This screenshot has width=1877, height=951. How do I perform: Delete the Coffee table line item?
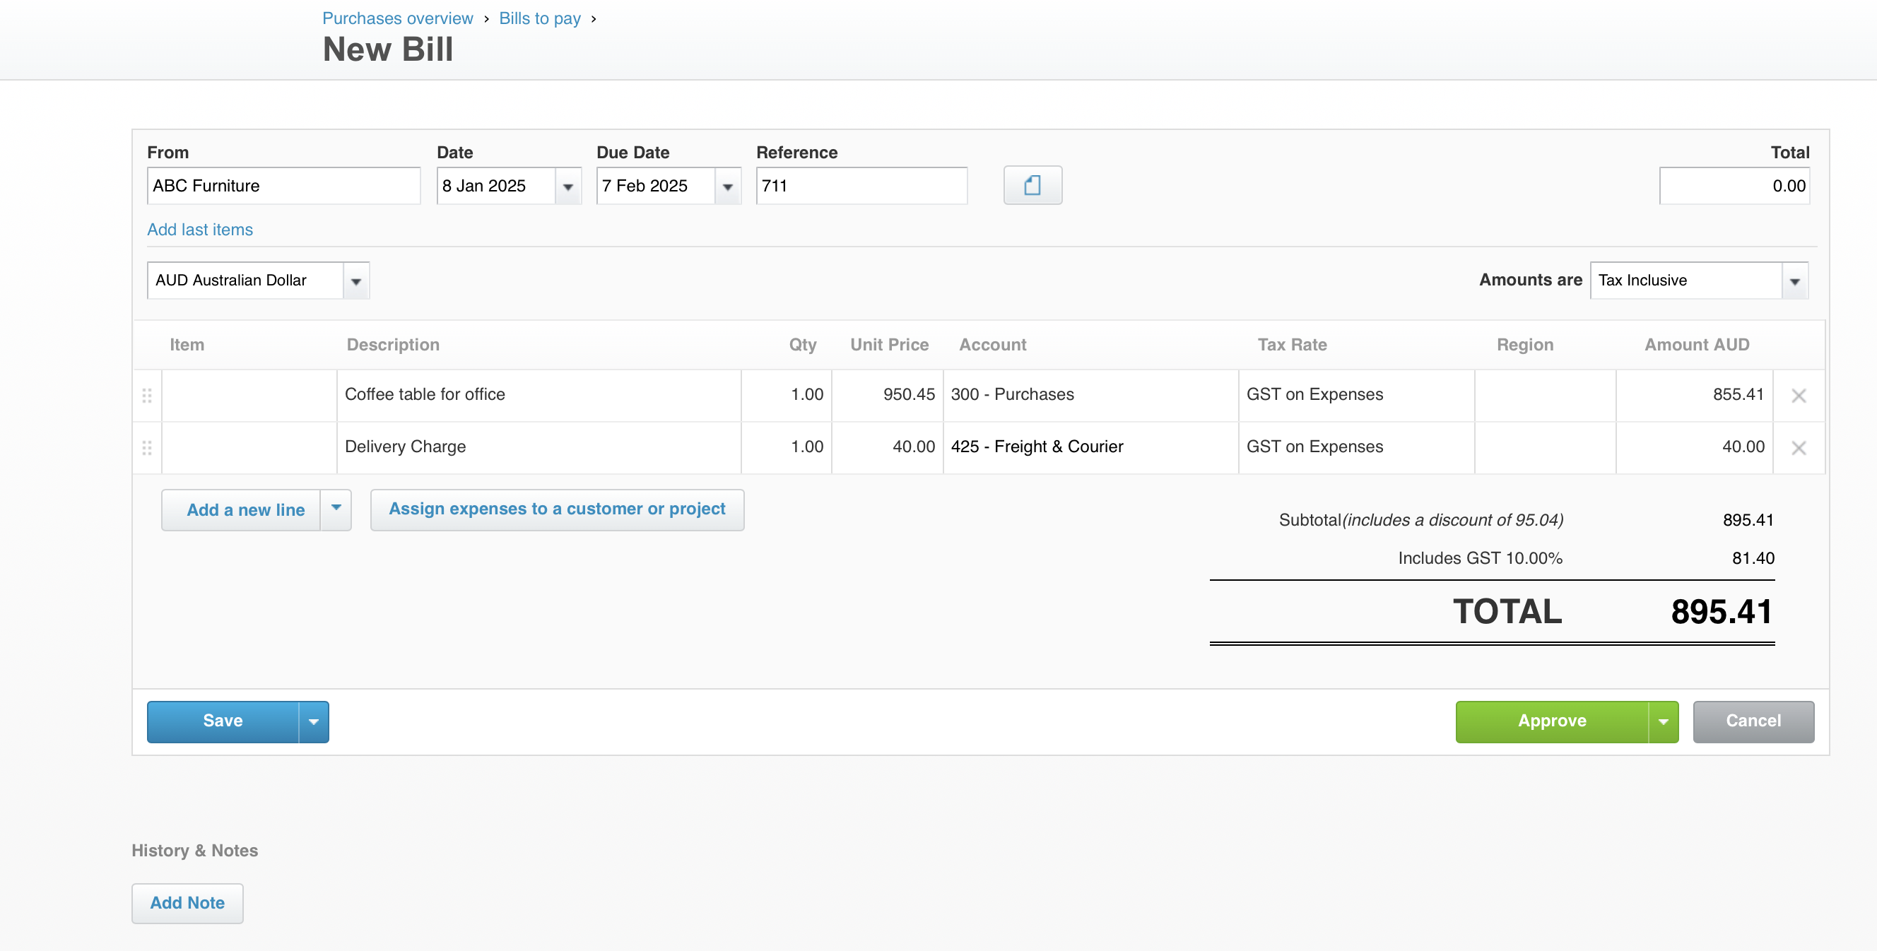coord(1798,396)
